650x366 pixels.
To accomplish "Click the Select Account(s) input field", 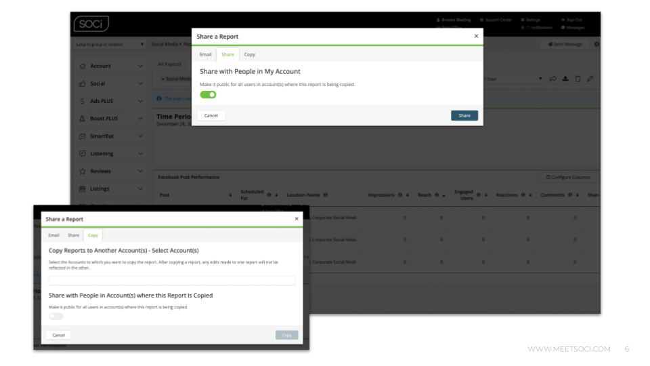I will [171, 281].
